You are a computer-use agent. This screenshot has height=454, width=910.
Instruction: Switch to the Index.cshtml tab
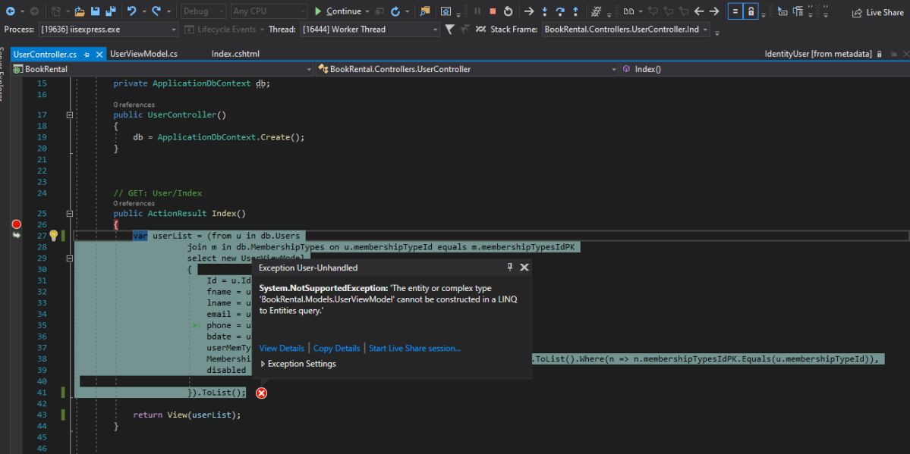point(235,54)
